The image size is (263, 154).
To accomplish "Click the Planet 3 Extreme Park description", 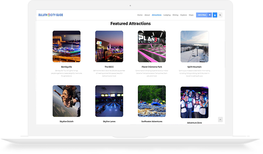I will 152,73.
